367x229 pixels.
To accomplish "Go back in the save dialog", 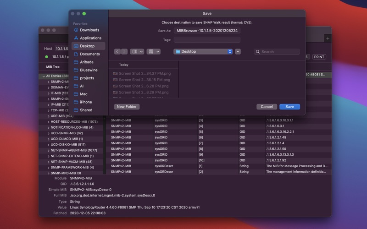I will [117, 52].
